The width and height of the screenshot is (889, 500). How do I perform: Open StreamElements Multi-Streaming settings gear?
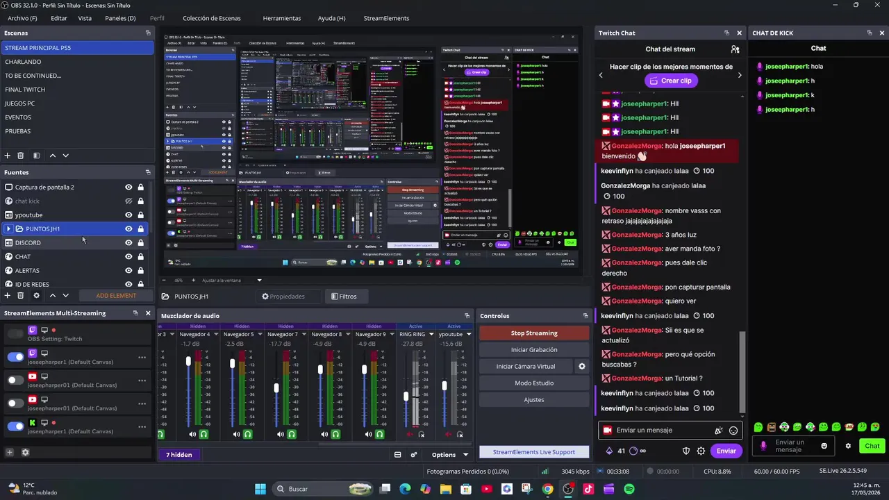(x=26, y=452)
